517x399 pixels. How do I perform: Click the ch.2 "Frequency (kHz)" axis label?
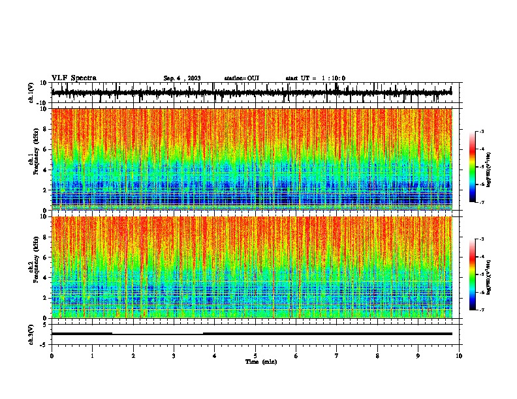coord(36,259)
